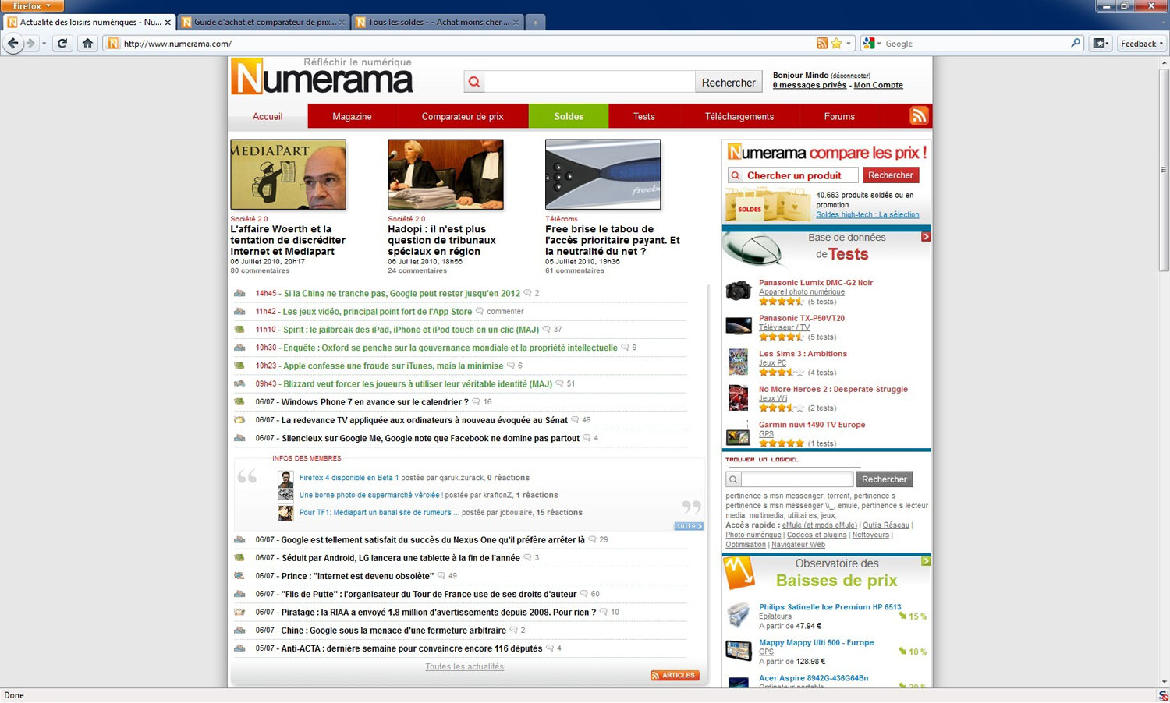Image resolution: width=1170 pixels, height=703 pixels.
Task: Reload the page with the refresh icon
Action: click(62, 44)
